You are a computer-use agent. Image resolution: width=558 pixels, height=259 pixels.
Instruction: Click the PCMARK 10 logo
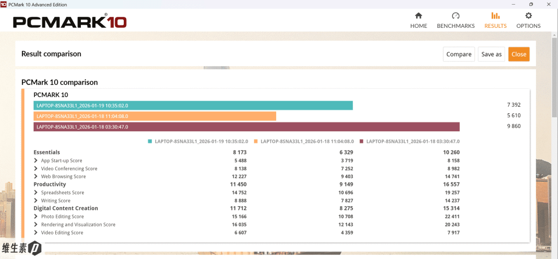[70, 21]
